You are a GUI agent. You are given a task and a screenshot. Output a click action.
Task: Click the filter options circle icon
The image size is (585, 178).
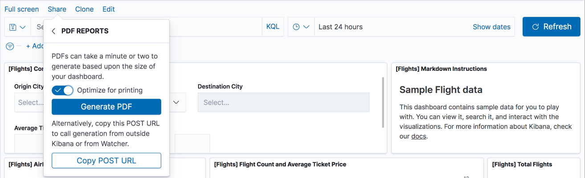point(10,46)
